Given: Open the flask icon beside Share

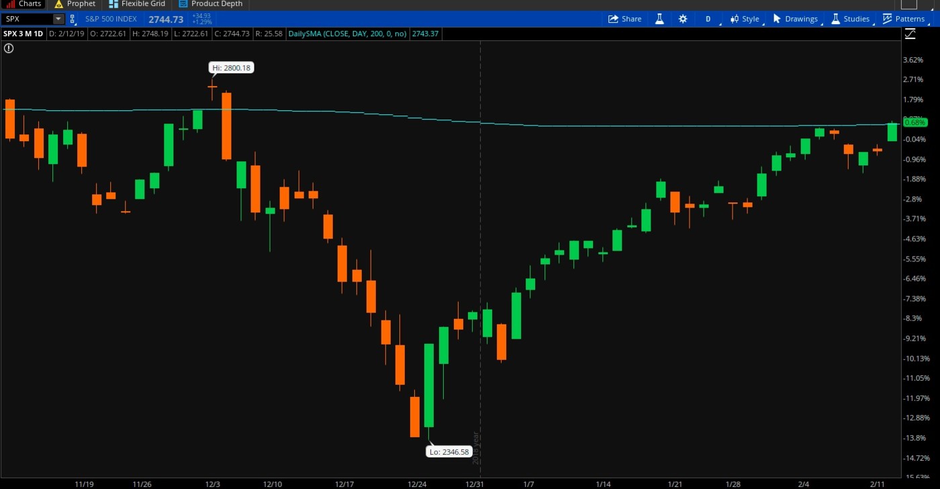Looking at the screenshot, I should pos(659,19).
